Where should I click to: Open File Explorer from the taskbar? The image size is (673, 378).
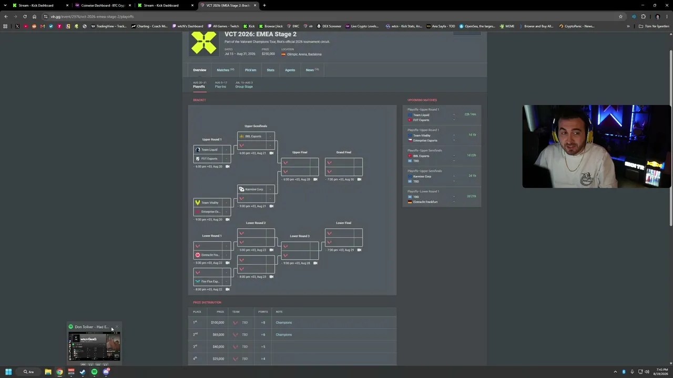[48, 372]
